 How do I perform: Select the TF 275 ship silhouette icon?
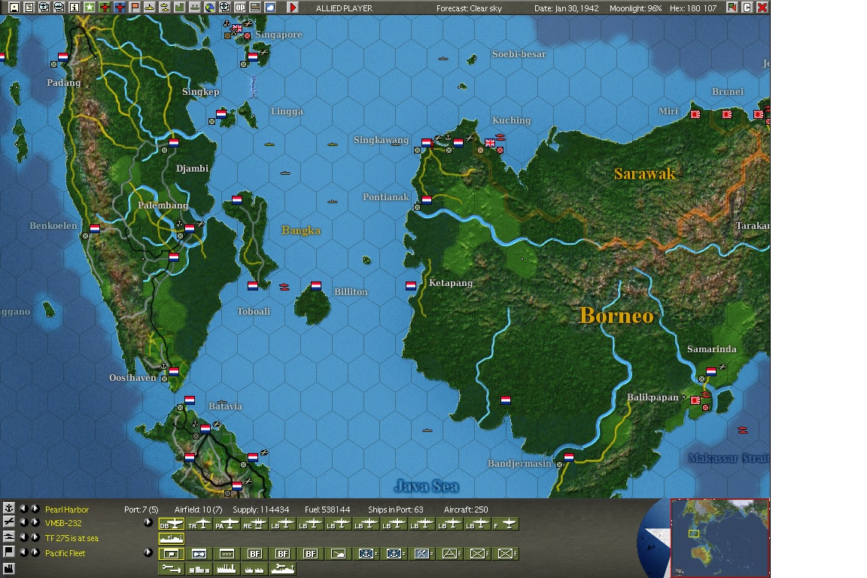172,538
